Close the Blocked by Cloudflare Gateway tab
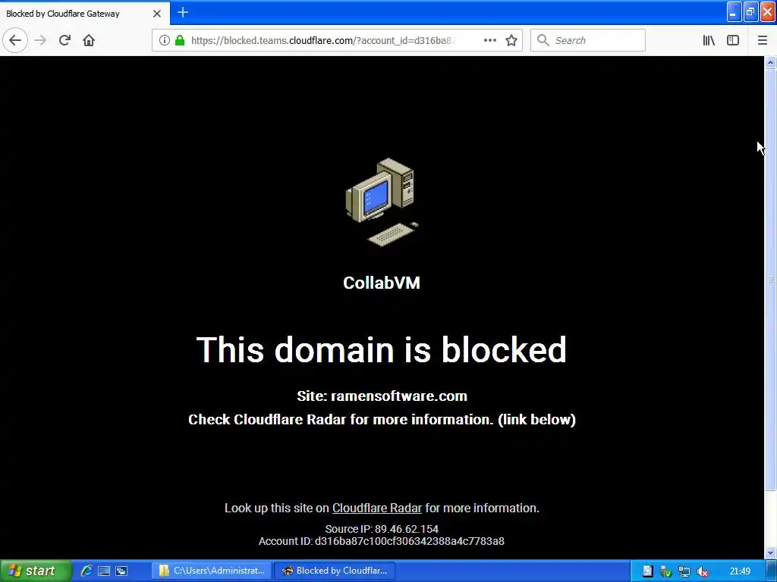The height and width of the screenshot is (582, 777). tap(156, 14)
